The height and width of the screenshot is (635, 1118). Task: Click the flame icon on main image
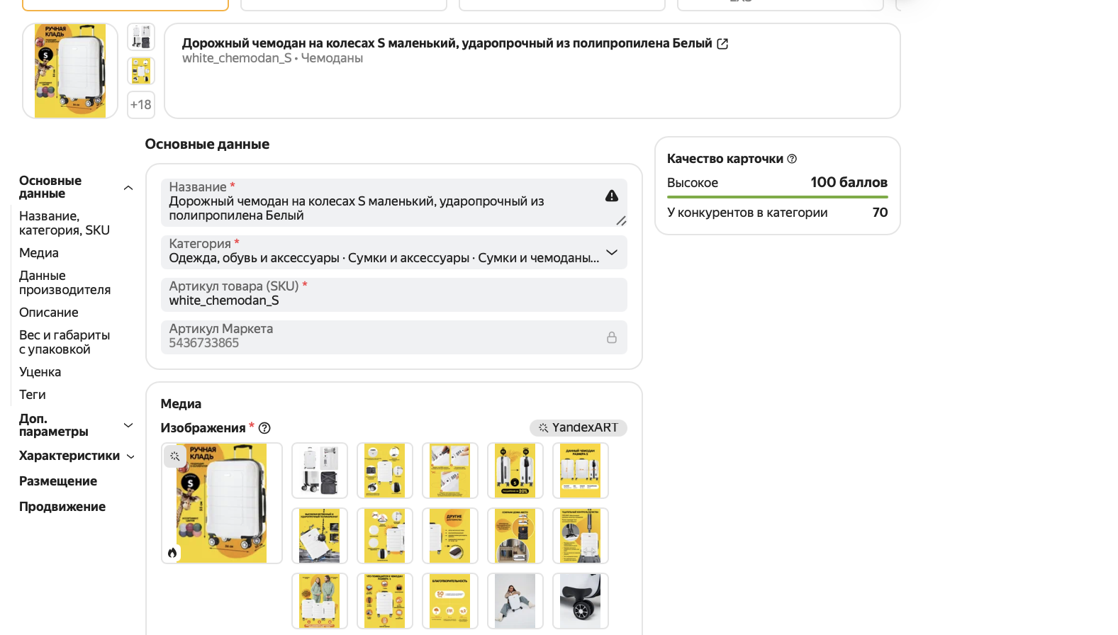pos(172,553)
